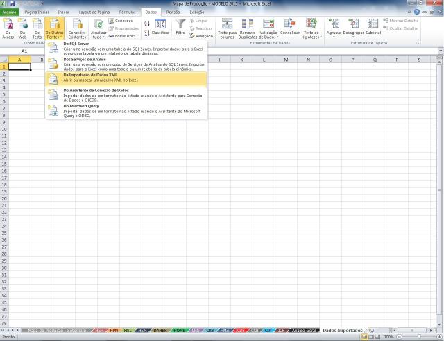This screenshot has width=444, height=341.
Task: Switch to the Revisão tab
Action: click(173, 12)
